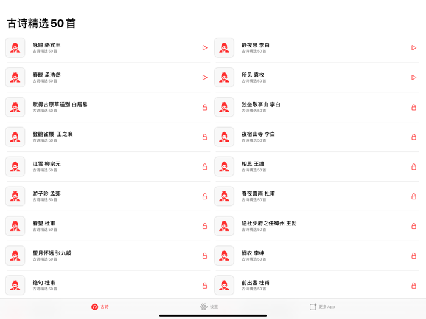Select the title text 悯农 李绅
Screen dimensions: 426x319
(x=253, y=253)
